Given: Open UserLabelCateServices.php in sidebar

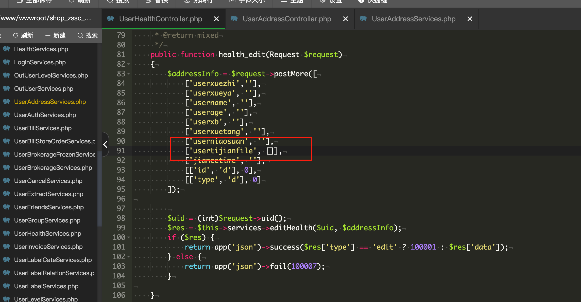Looking at the screenshot, I should (x=53, y=260).
